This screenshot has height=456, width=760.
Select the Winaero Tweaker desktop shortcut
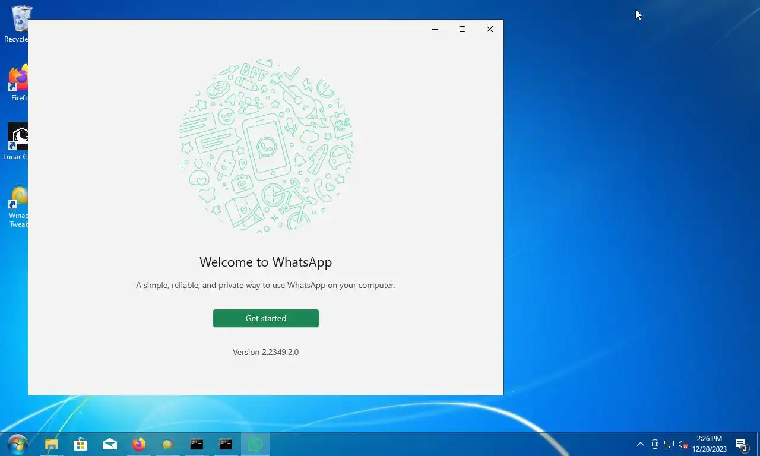[18, 206]
